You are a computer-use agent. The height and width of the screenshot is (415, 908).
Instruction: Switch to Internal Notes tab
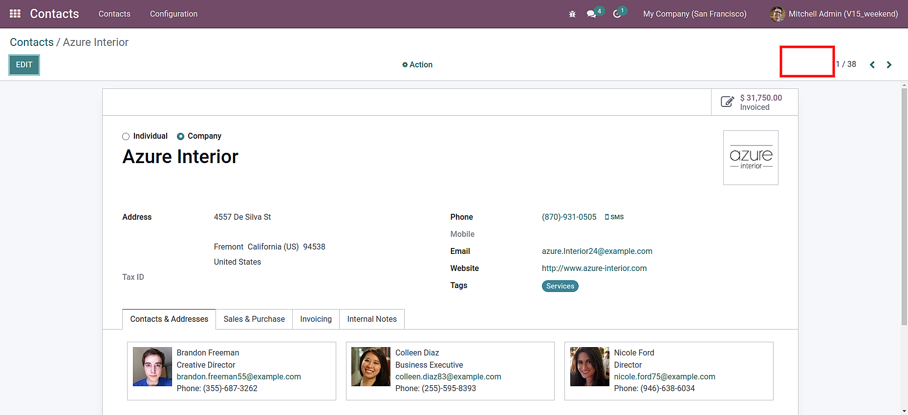click(x=372, y=319)
